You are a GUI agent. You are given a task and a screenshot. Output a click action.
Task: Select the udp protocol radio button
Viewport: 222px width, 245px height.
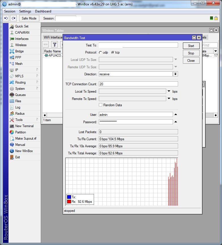(101, 52)
